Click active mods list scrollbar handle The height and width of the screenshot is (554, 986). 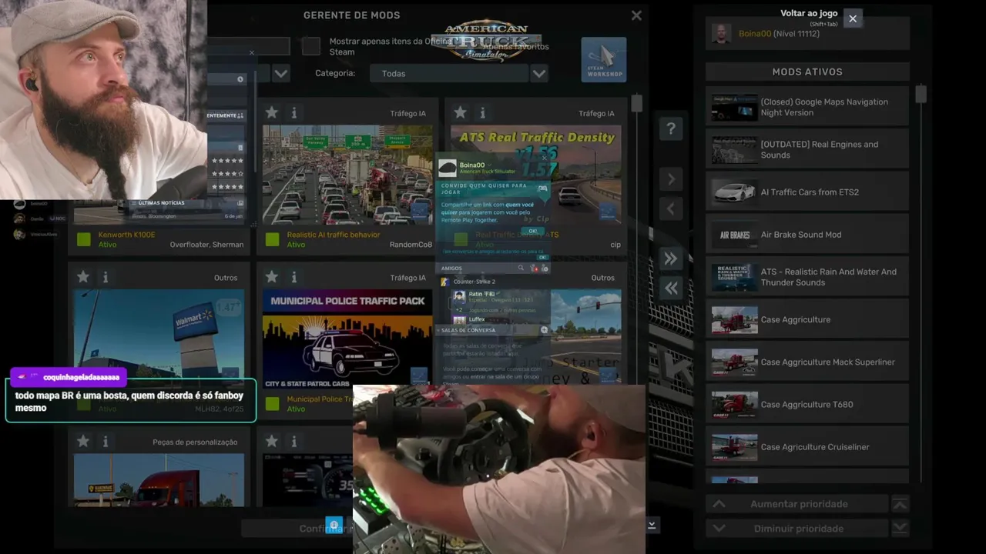click(x=921, y=94)
